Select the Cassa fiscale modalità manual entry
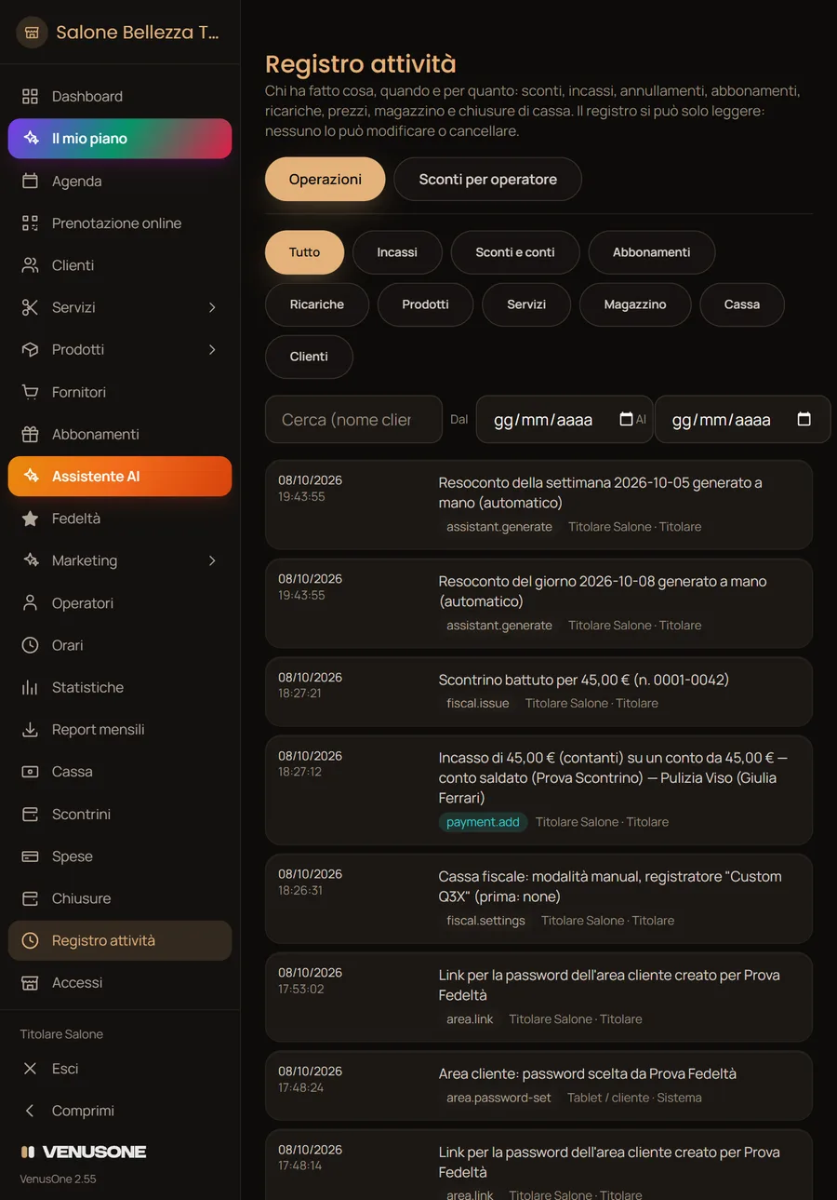 coord(538,898)
